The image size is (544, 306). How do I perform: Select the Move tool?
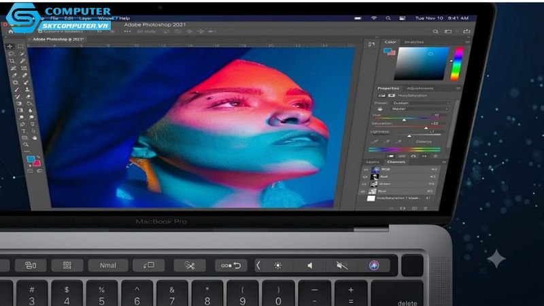point(10,46)
